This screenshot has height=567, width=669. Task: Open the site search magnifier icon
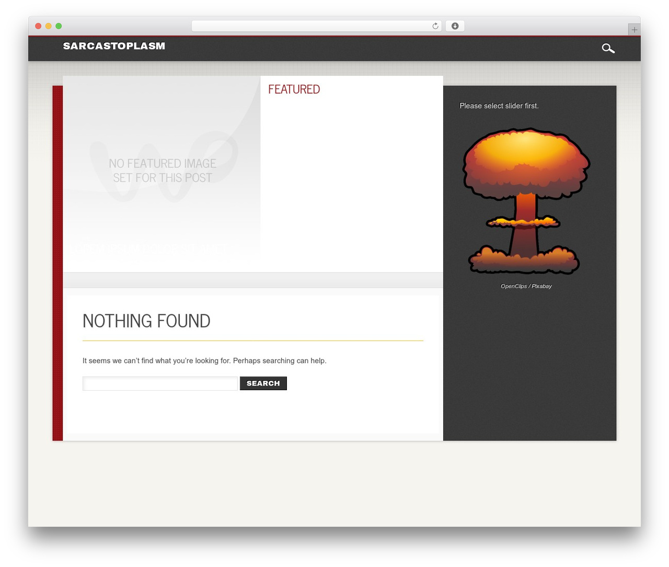[608, 48]
